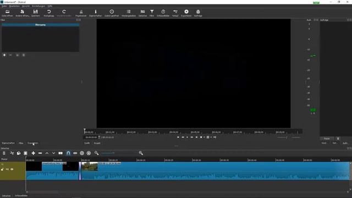Viewport: 352px width, 198px height.
Task: Open the Hilfe menu
Action: 50,6
